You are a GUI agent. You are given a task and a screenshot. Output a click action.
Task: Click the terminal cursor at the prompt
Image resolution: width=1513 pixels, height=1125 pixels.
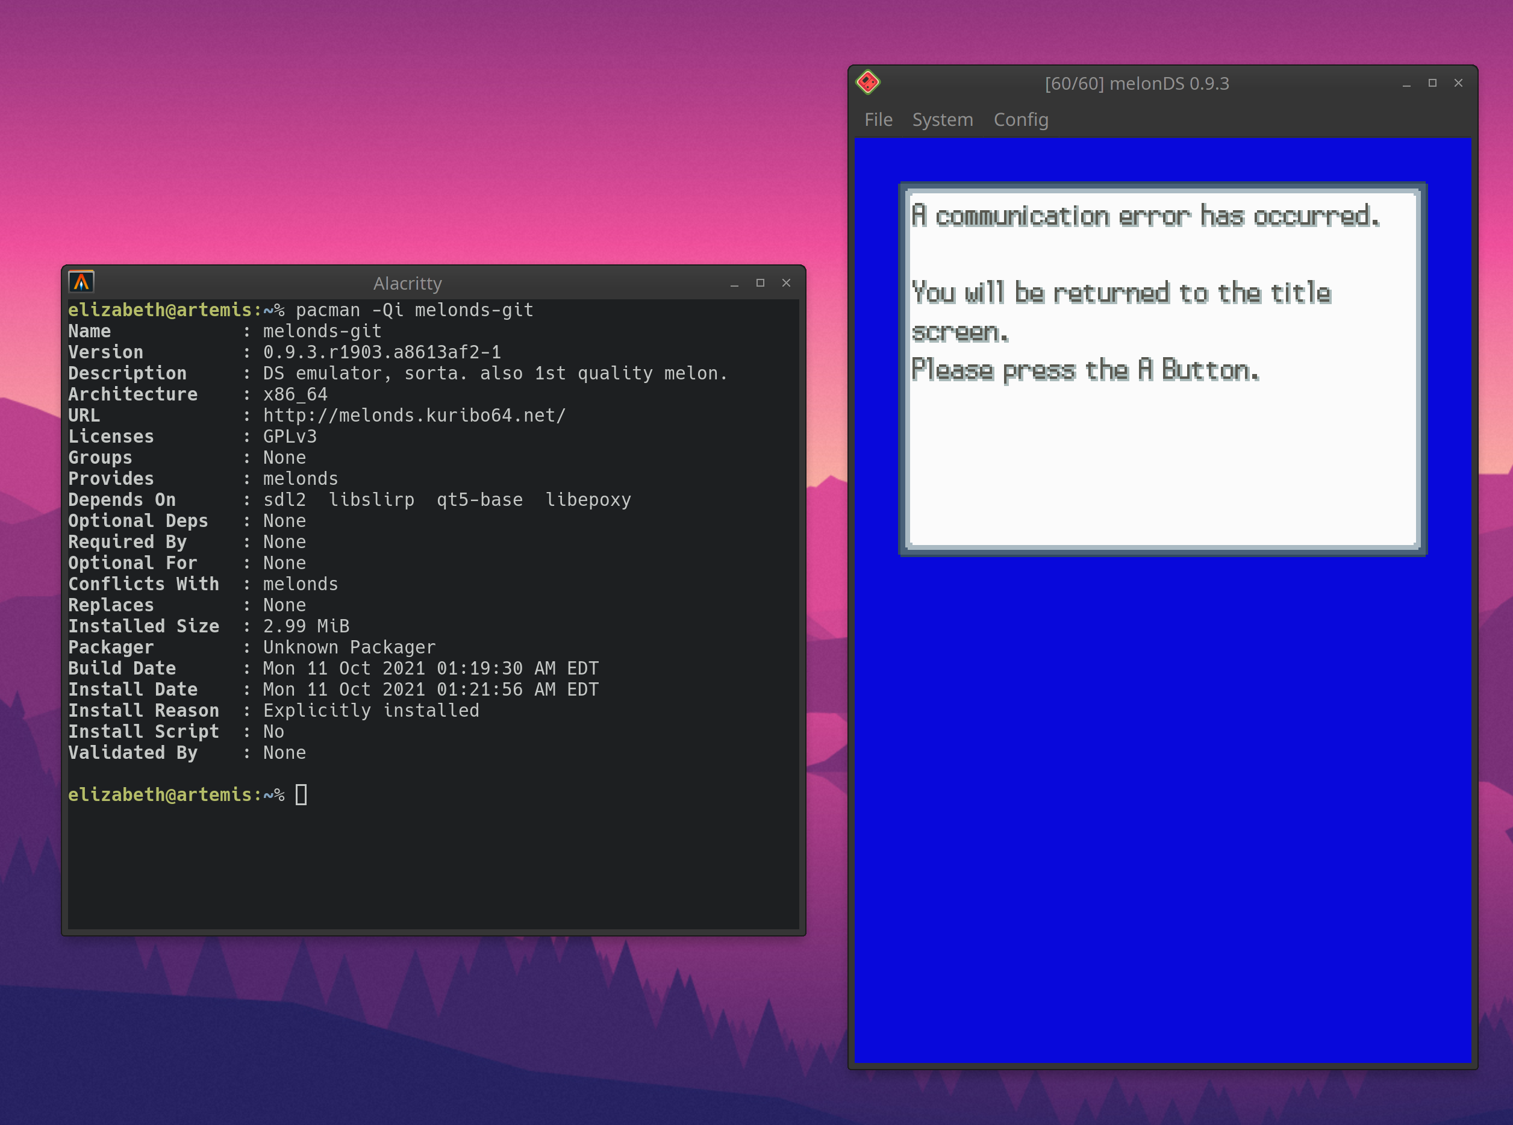tap(301, 795)
